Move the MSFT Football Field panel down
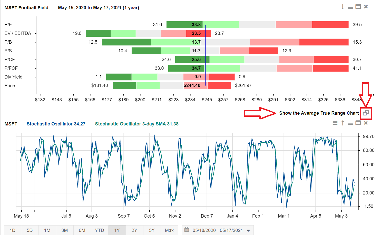 pyautogui.click(x=343, y=7)
